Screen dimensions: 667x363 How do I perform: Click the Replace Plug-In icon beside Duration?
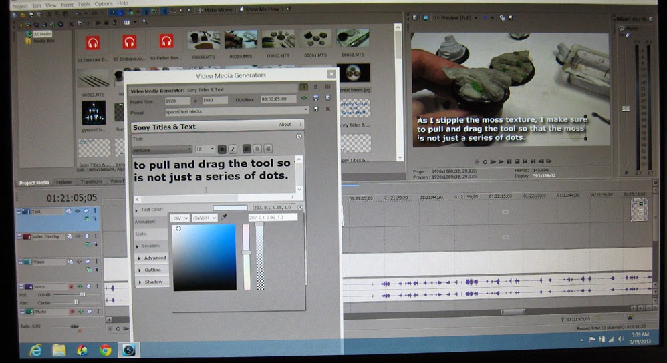point(315,98)
